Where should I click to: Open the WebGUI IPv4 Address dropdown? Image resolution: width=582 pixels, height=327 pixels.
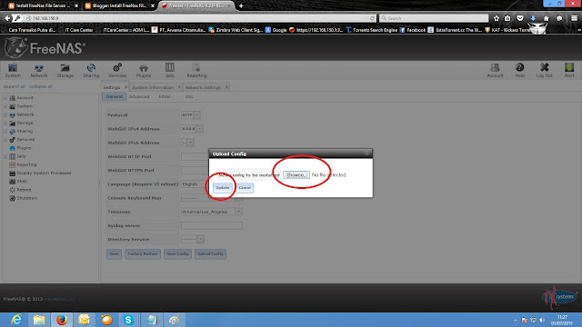click(200, 129)
